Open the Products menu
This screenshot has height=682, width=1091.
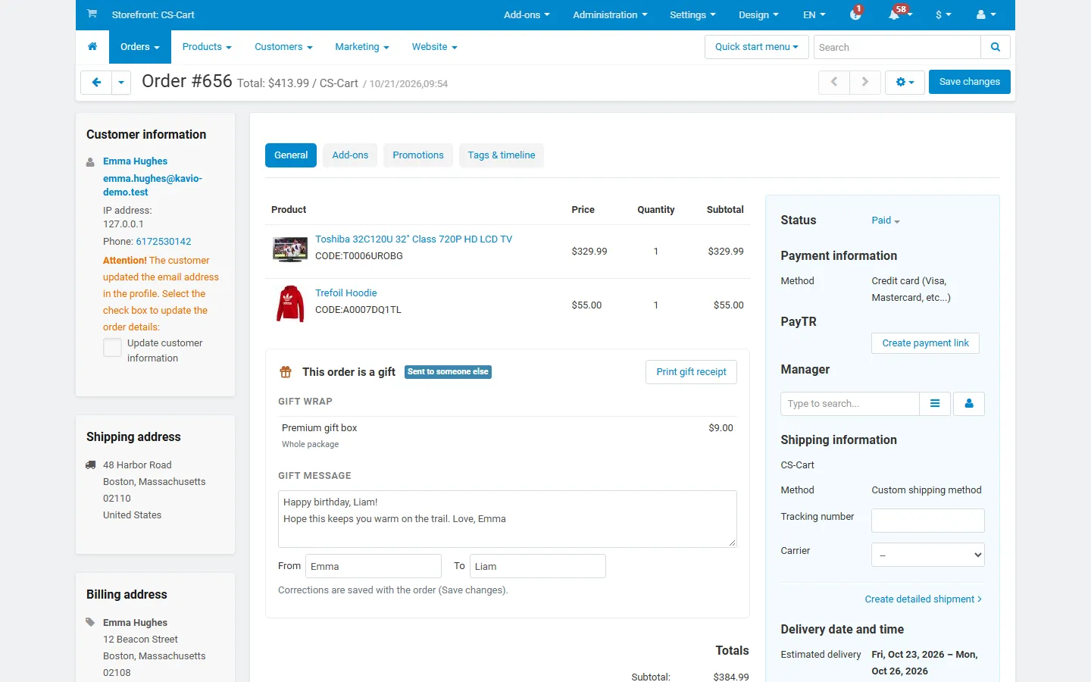click(207, 46)
